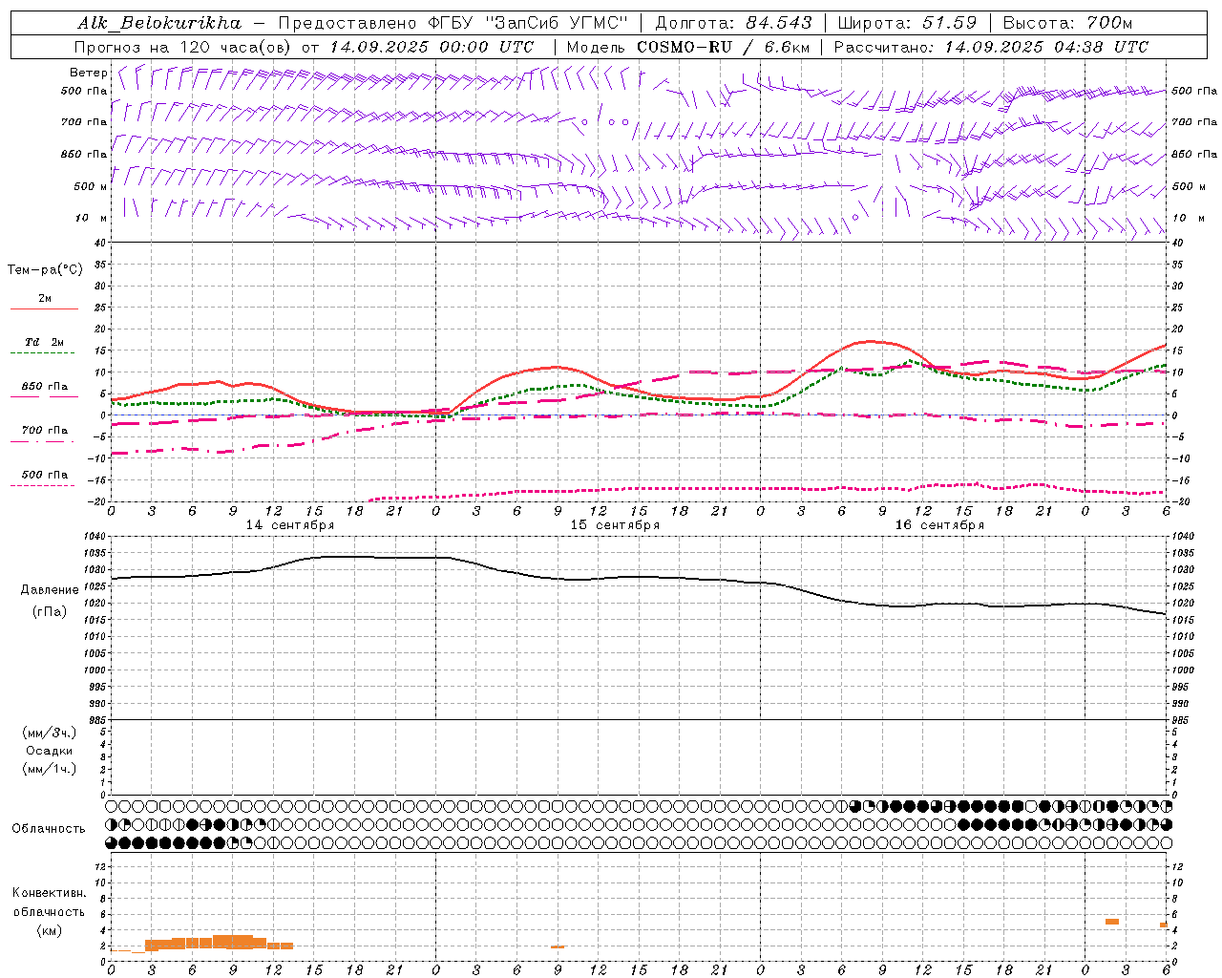The image size is (1222, 978).
Task: Click the '15 сентября' date label
Action: pyautogui.click(x=615, y=525)
